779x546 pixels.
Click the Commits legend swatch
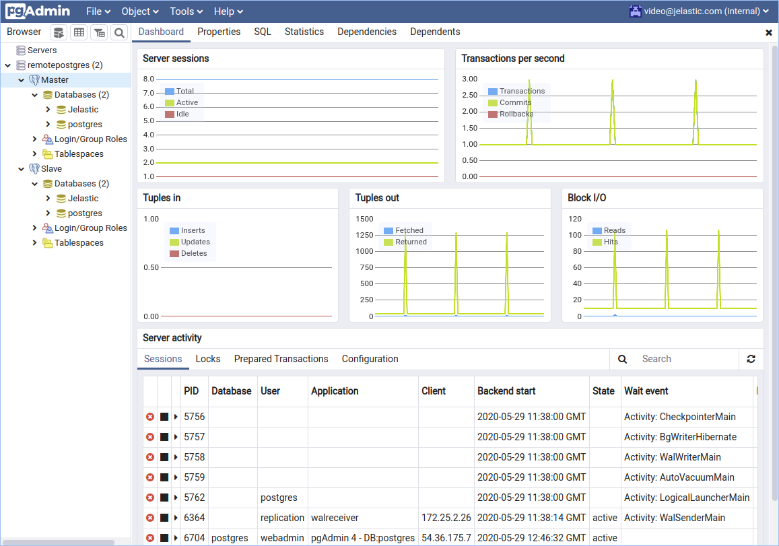(x=493, y=103)
